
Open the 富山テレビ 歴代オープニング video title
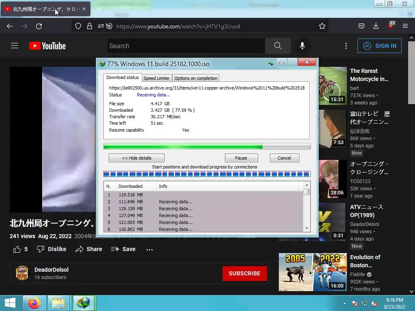(370, 118)
